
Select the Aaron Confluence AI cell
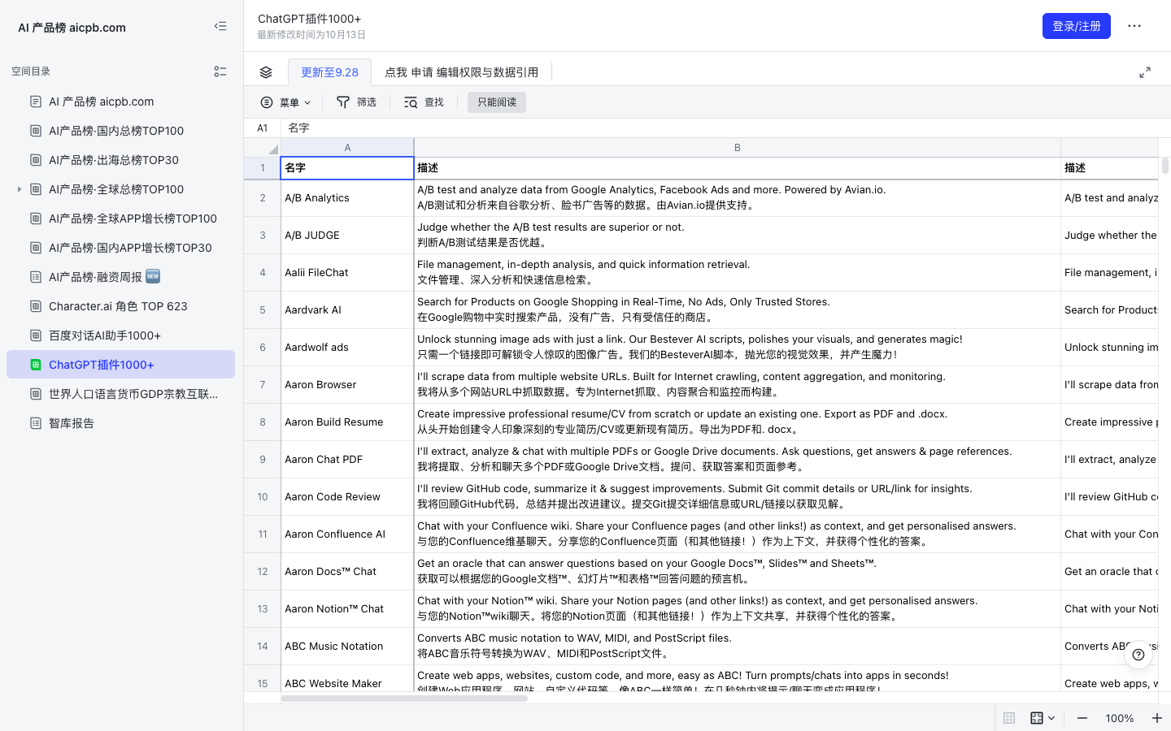point(347,534)
